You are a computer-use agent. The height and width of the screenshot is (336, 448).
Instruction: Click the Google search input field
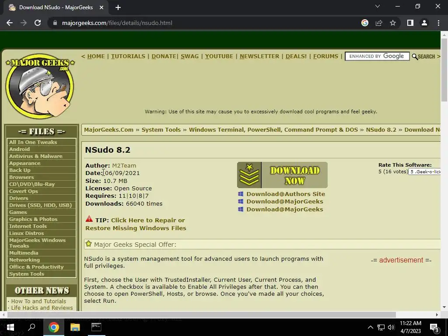click(377, 56)
